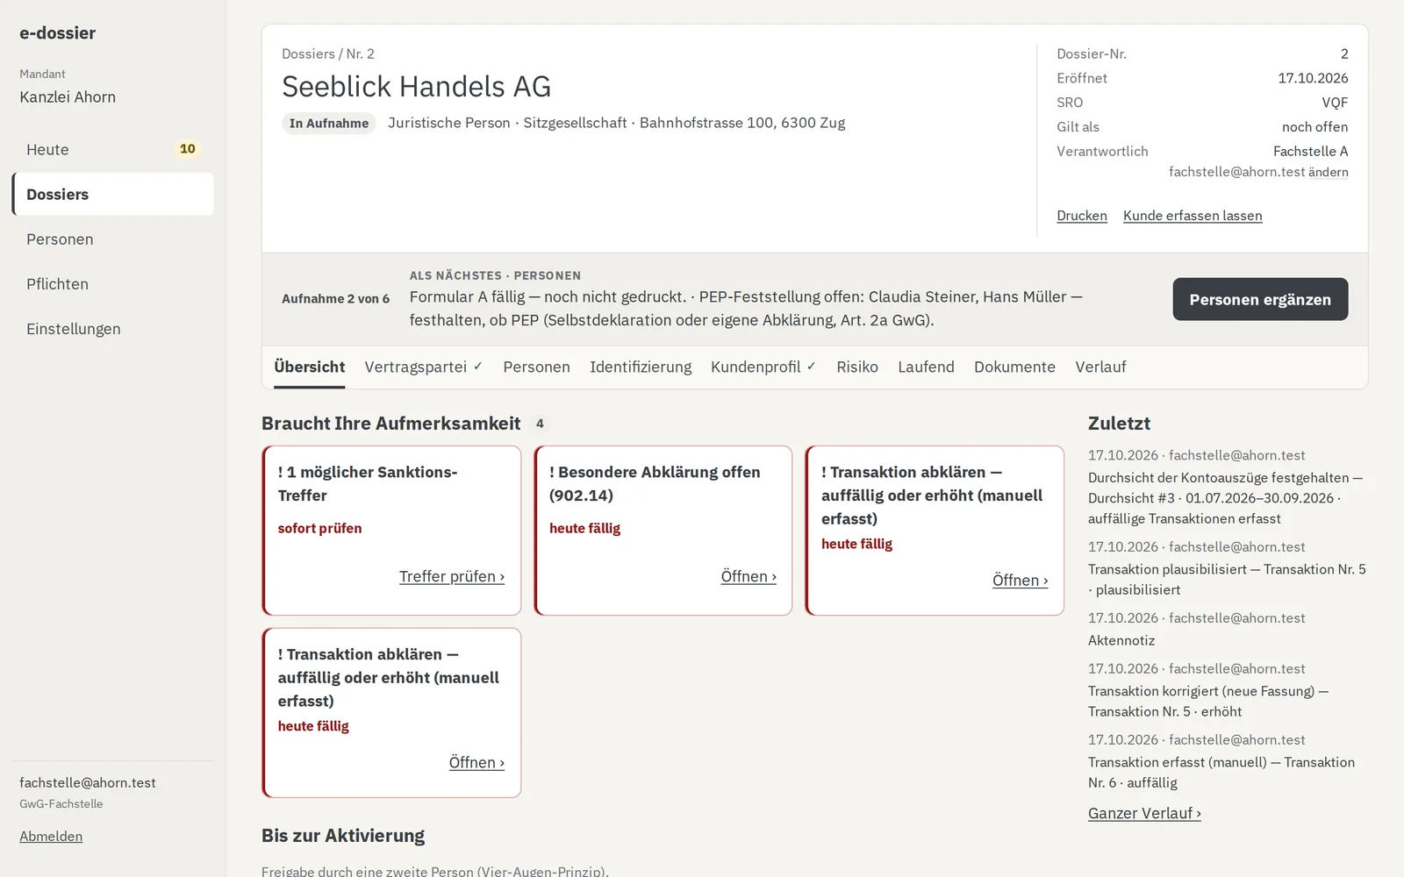The width and height of the screenshot is (1404, 877).
Task: Click Ganzer Verlauf link
Action: 1144,813
